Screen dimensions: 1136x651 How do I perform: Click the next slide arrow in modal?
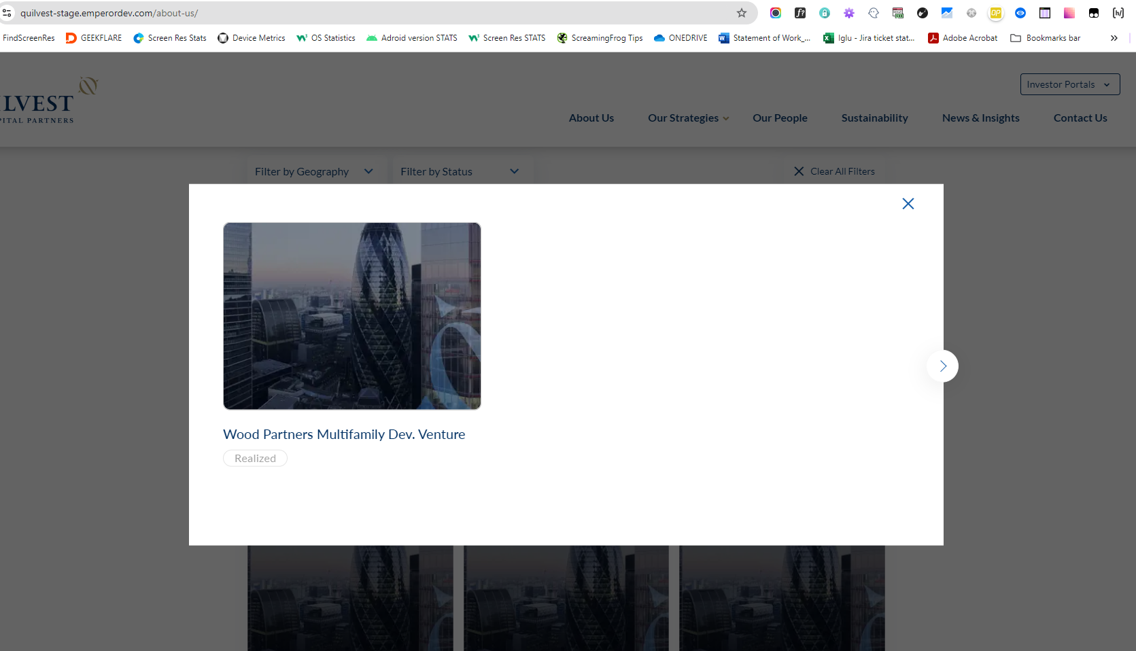coord(942,366)
